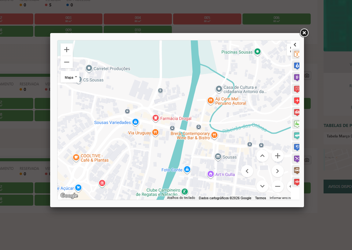The height and width of the screenshot is (250, 352).
Task: Open the Termos link on map
Action: 261,198
